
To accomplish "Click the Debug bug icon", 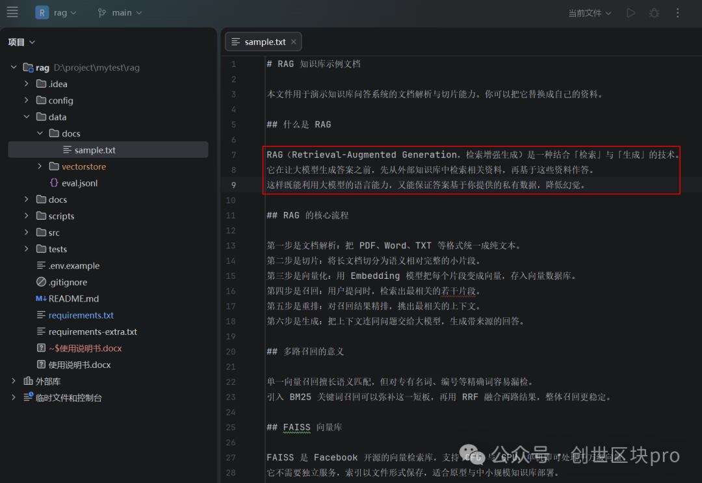I will [654, 13].
